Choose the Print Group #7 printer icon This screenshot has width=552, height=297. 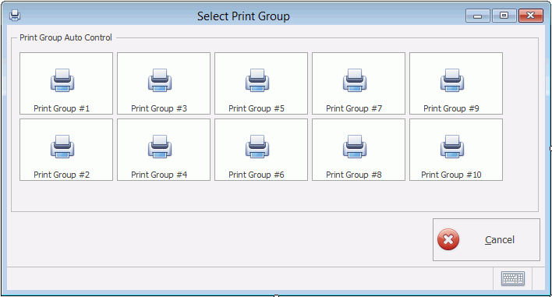[x=355, y=80]
